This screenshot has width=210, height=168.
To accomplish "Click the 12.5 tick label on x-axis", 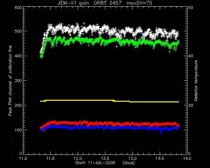I will click(x=105, y=158).
